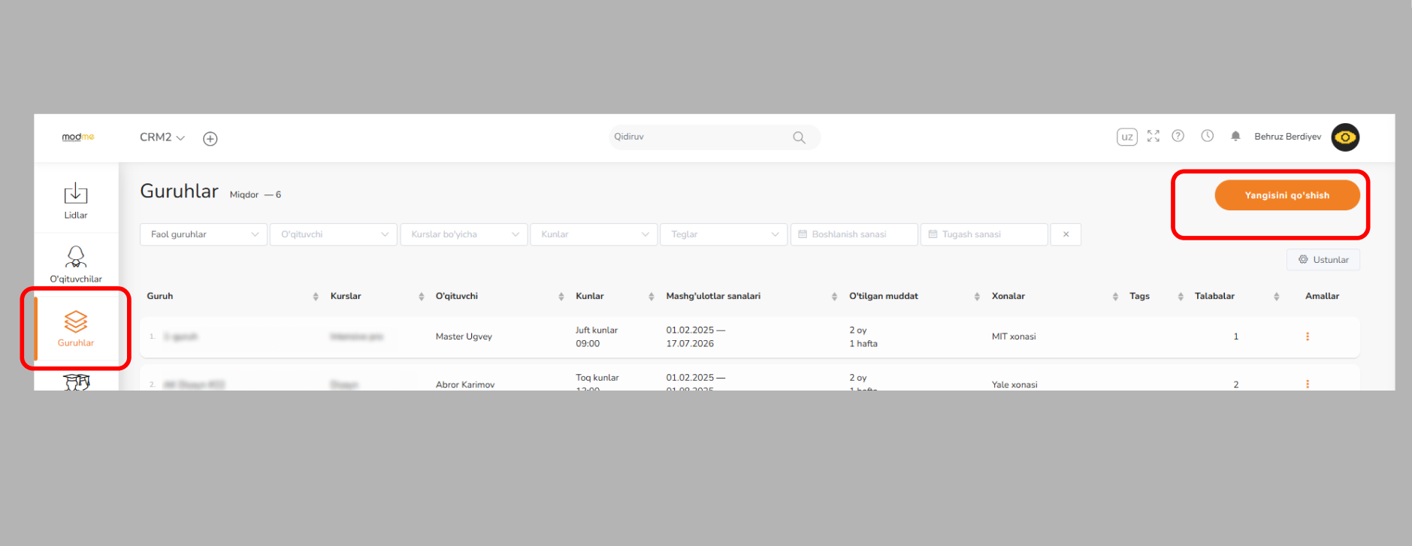The image size is (1412, 546).
Task: Open the CRM2 branch selector
Action: (x=162, y=137)
